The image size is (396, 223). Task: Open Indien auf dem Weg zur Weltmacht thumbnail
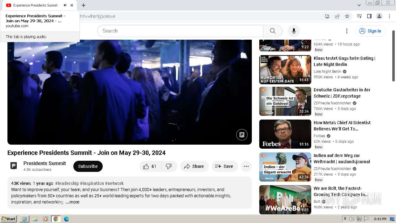[285, 167]
